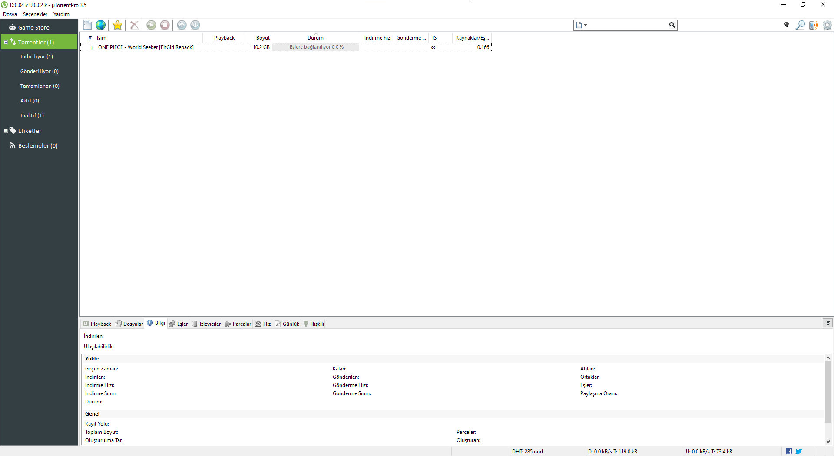Sort by the İsim column header

(x=149, y=38)
